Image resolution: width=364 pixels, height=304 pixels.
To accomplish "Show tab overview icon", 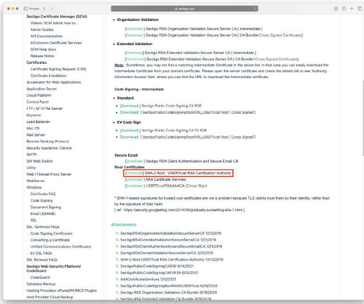I will (360, 9).
